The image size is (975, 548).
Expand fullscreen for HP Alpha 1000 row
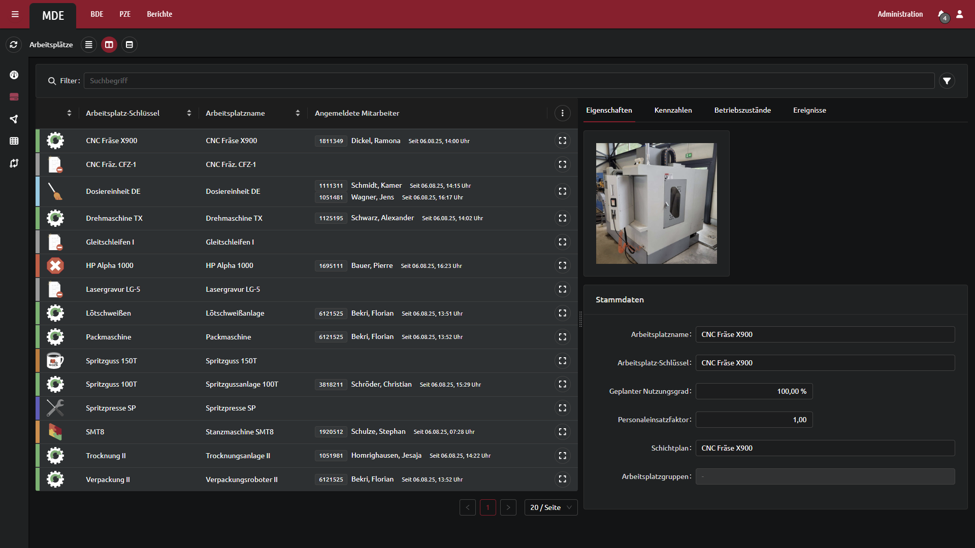click(x=563, y=265)
